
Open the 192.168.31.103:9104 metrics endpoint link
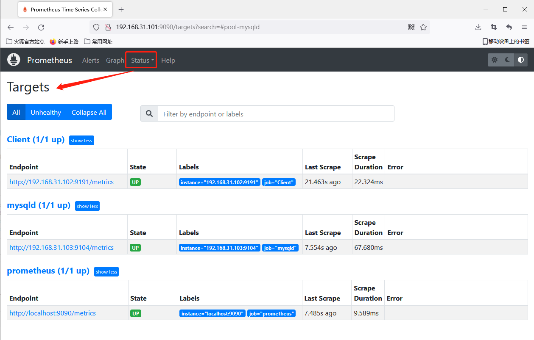(x=62, y=248)
